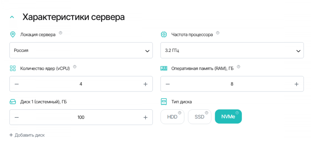311x143 pixels.
Task: Open help tooltip for Частота процессора
Action: coord(218,33)
